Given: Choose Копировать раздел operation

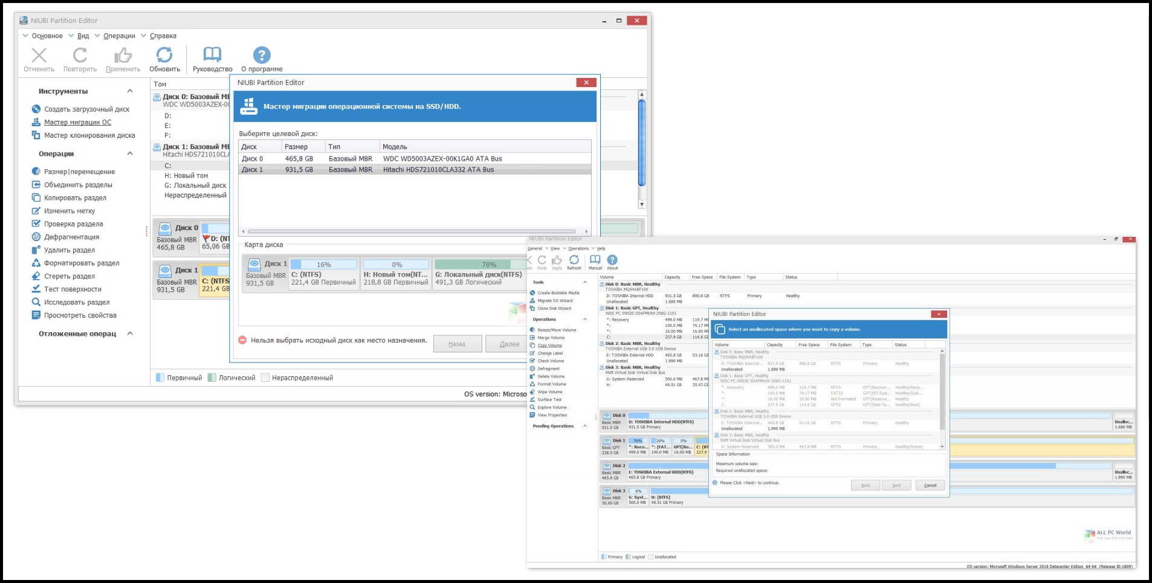Looking at the screenshot, I should point(75,198).
